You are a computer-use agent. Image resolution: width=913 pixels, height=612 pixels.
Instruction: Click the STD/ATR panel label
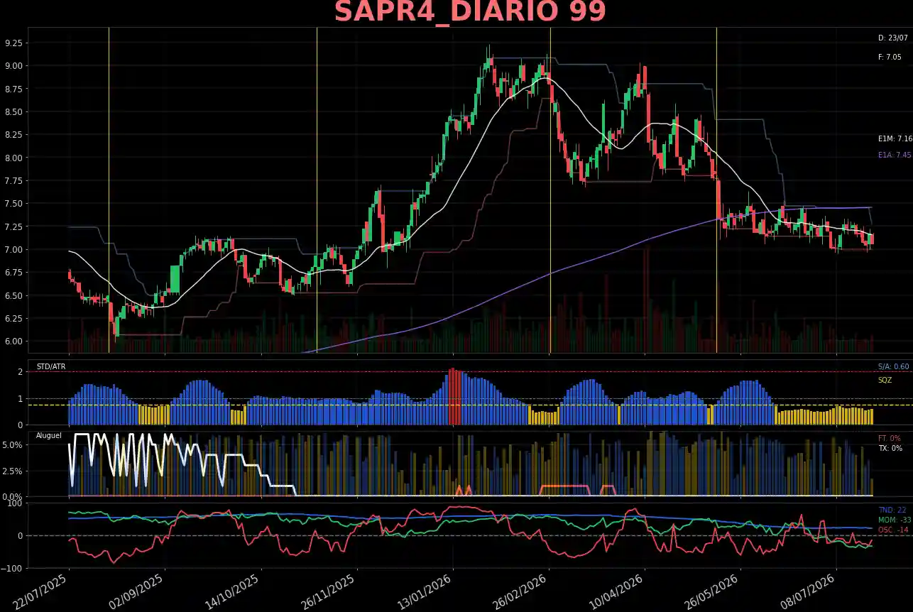coord(51,367)
